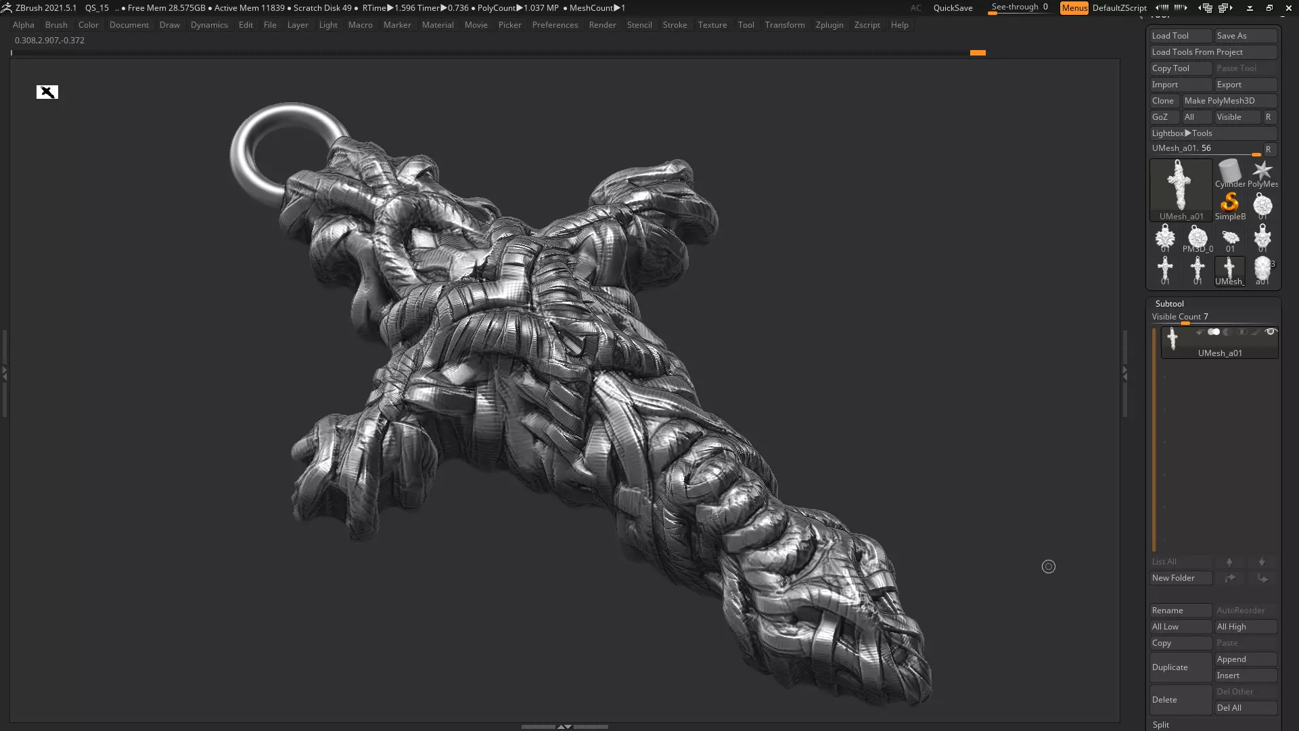Expand the Subtool palette section
This screenshot has height=731, width=1299.
pyautogui.click(x=1169, y=303)
